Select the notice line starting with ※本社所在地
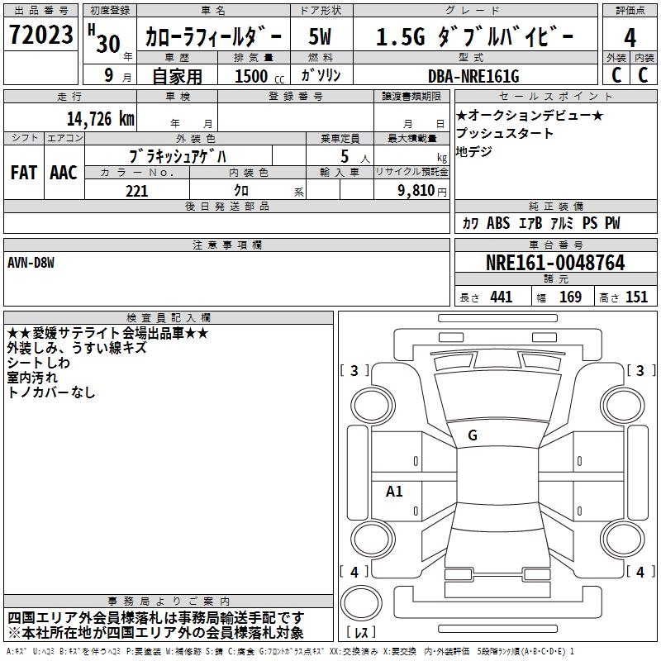Viewport: 661px width, 661px height. point(155,633)
